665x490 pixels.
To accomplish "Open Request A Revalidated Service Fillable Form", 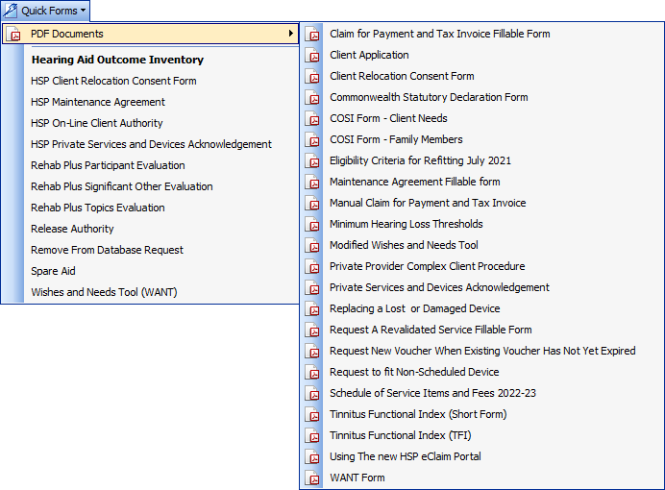I will coord(431,331).
